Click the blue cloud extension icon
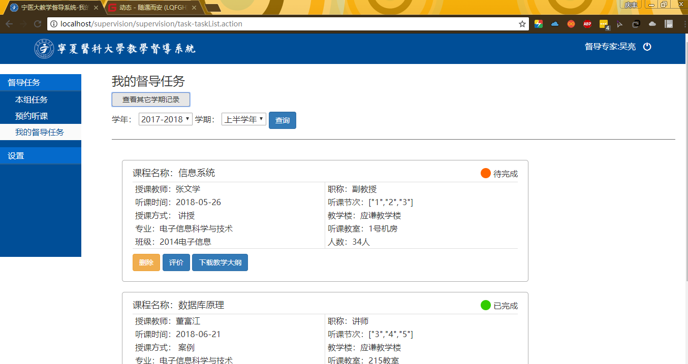 coord(555,24)
